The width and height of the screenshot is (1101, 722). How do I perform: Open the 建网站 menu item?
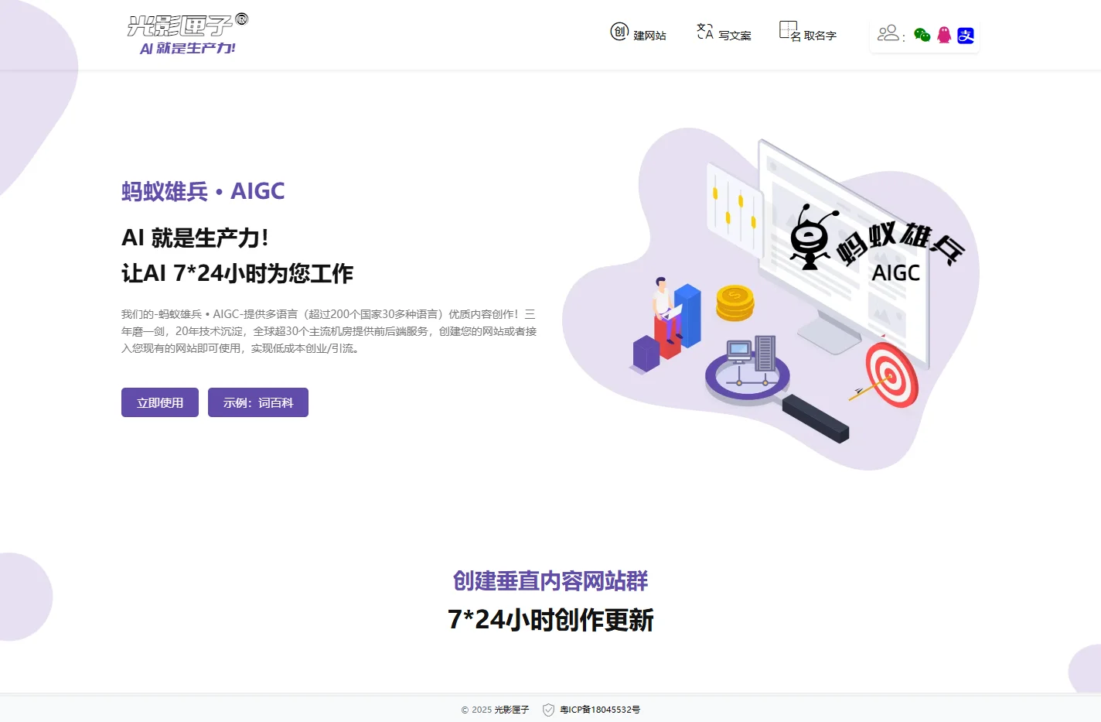point(649,36)
